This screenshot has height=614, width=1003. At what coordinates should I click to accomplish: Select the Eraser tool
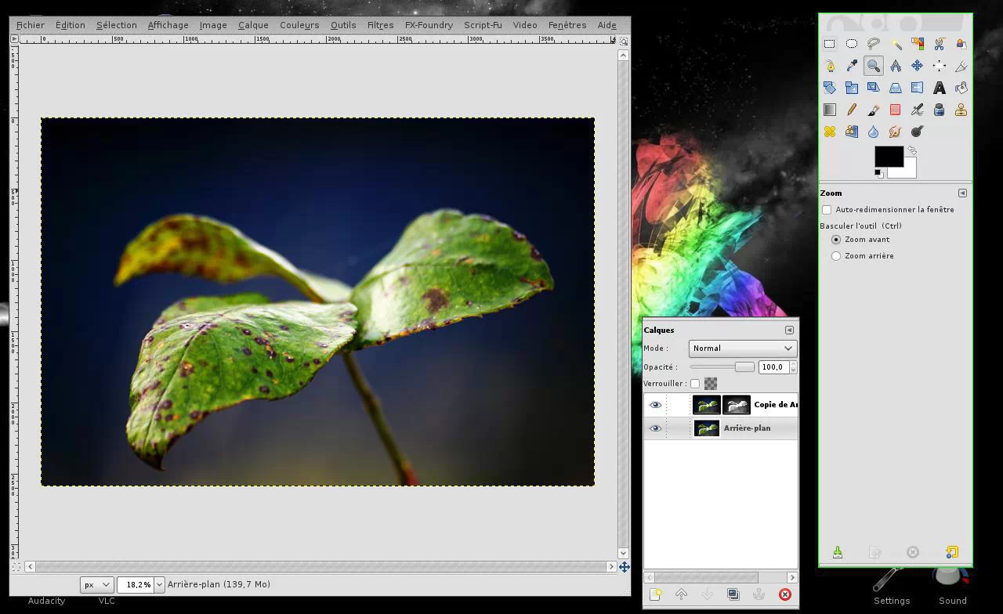895,110
